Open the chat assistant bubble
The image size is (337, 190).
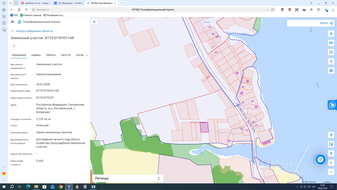point(320,159)
